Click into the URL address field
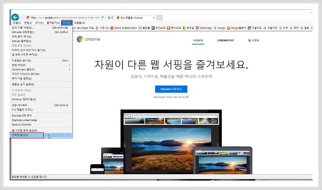Image resolution: width=322 pixels, height=190 pixels. click(65, 17)
